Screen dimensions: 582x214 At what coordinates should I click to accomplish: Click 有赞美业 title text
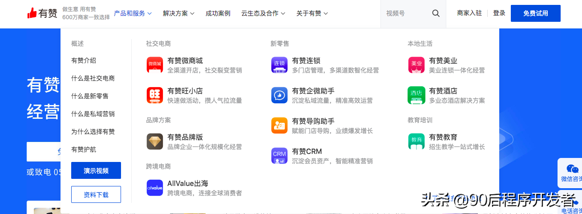[x=443, y=61]
